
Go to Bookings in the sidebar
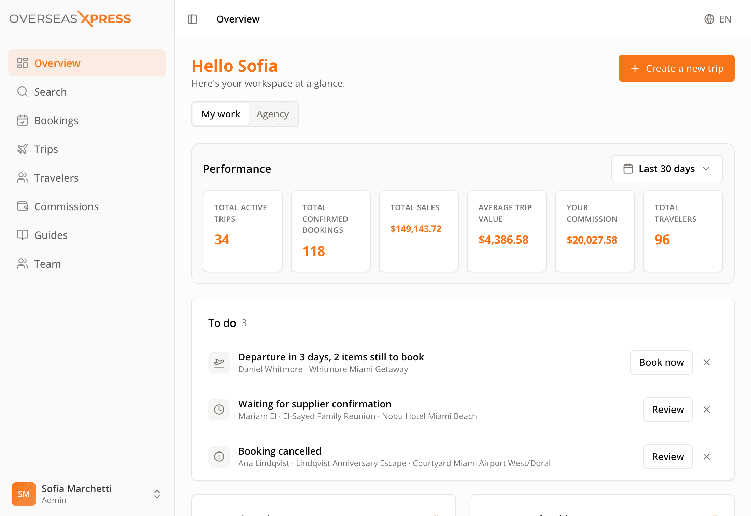click(x=87, y=120)
